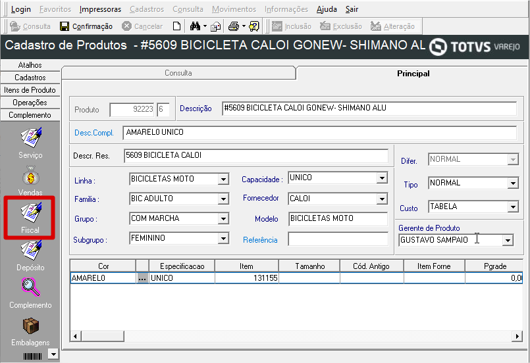
Task: Expand the binoculars dropdown arrow
Action: coord(205,26)
